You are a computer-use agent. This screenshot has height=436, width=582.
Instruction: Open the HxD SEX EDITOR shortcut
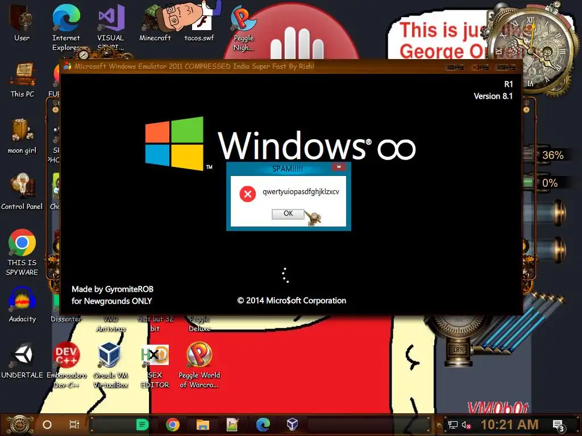point(155,365)
